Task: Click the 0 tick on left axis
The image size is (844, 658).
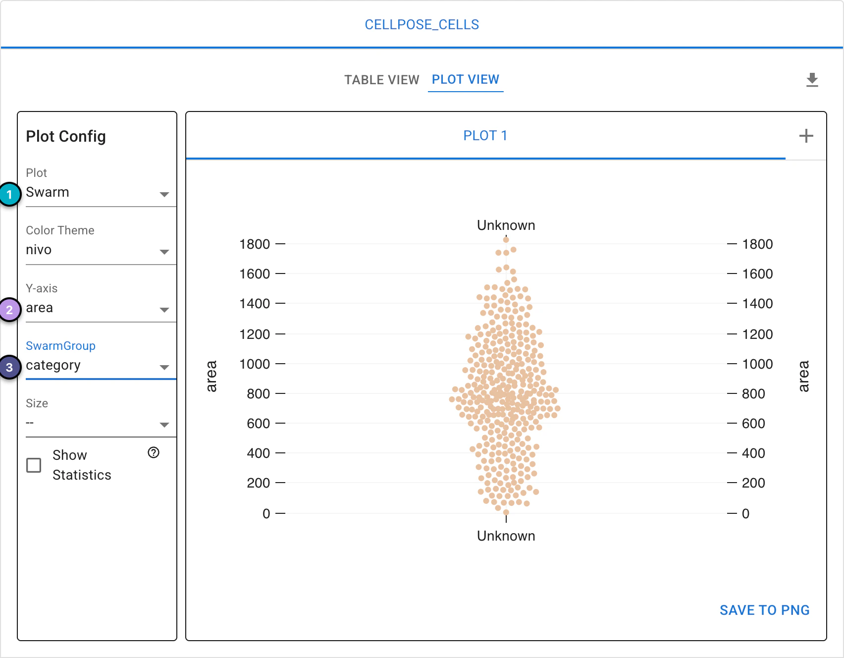Action: pyautogui.click(x=266, y=514)
